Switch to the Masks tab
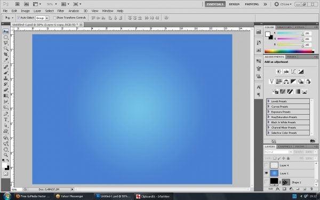This screenshot has width=320, height=200. pos(291,57)
